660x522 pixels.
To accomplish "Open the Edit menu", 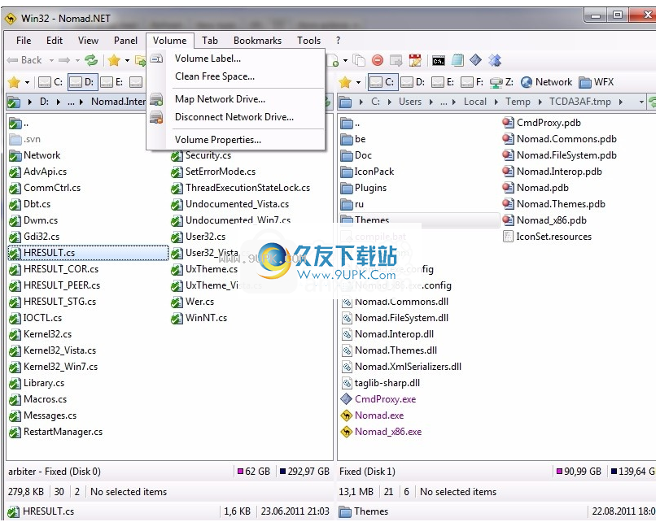I will pos(55,41).
